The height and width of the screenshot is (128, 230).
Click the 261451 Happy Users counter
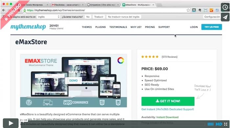pyautogui.click(x=56, y=27)
